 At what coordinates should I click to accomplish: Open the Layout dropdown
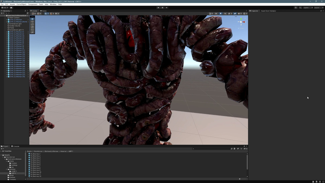(x=318, y=8)
